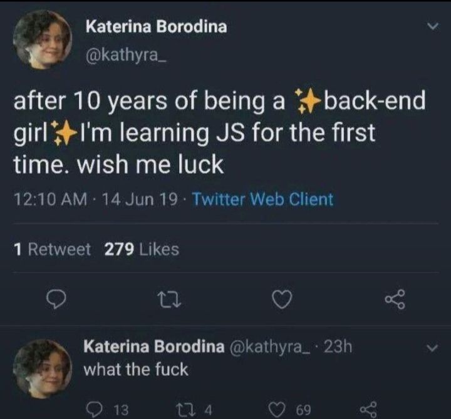The height and width of the screenshot is (419, 451).
Task: Open main tweet profile avatar
Action: click(42, 39)
